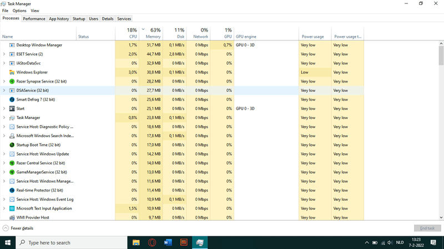Click the taskbar search box

pyautogui.click(x=72, y=242)
